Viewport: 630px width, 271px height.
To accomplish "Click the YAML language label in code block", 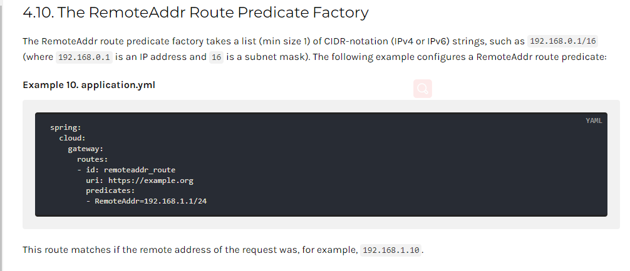I will (594, 121).
